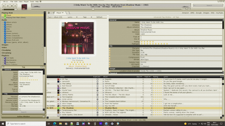Toggle Duplicate checkbox for Johnny Mathis row

(97, 95)
